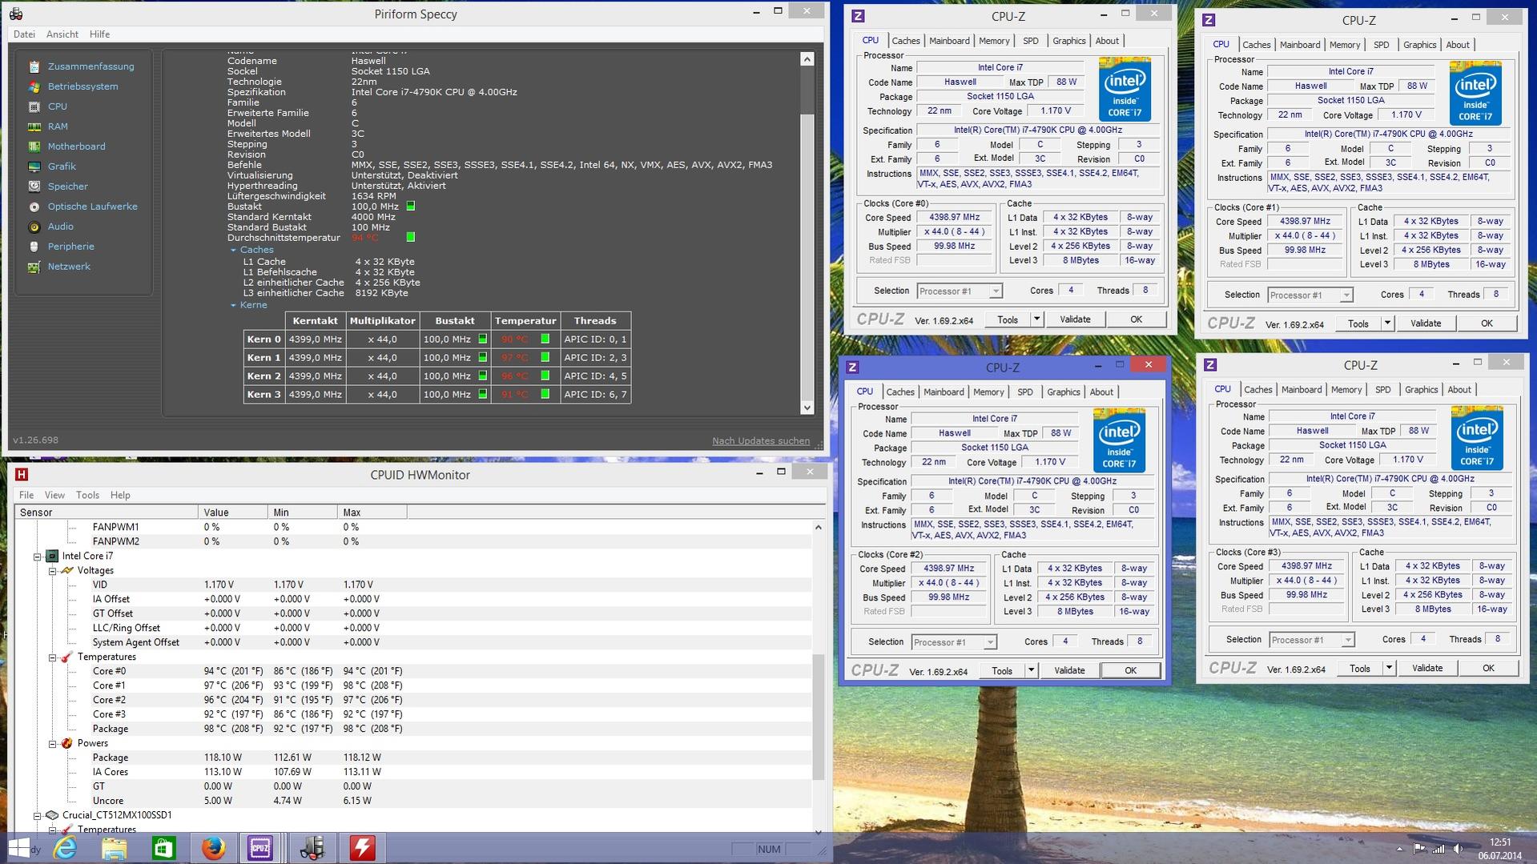The image size is (1537, 864).
Task: Select the Audio speaker icon in Speccy
Action: 34,227
